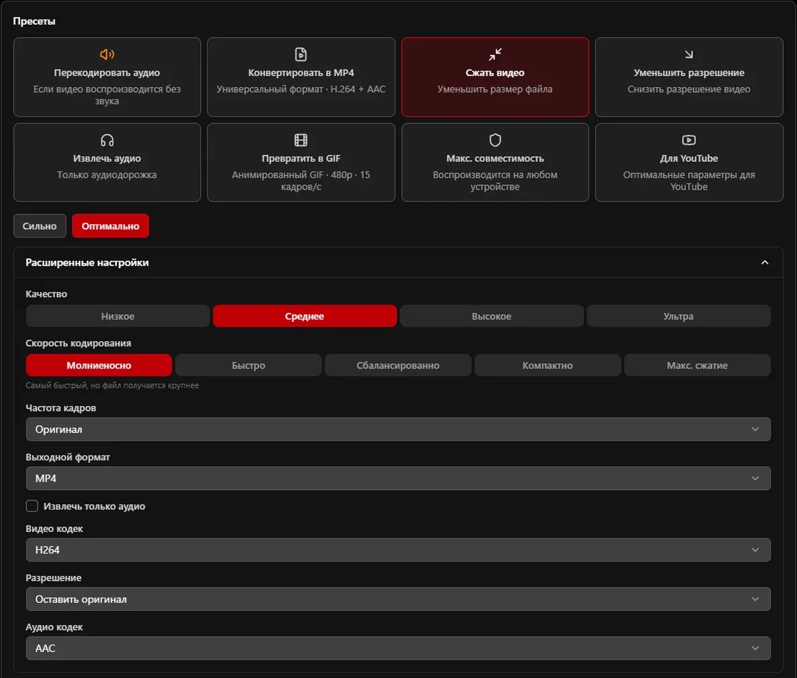Open the Видео кодек dropdown
The height and width of the screenshot is (678, 797).
tap(398, 550)
